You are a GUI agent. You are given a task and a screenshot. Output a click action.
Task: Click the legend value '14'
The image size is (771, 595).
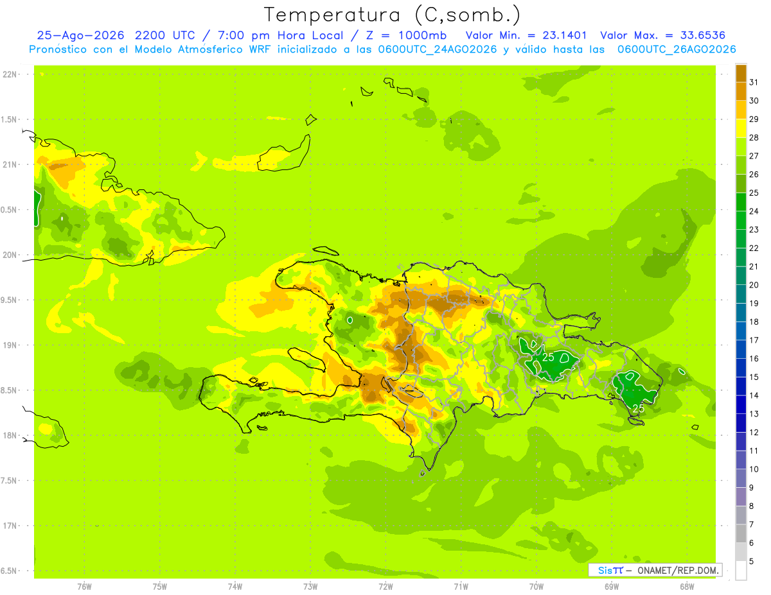(754, 395)
